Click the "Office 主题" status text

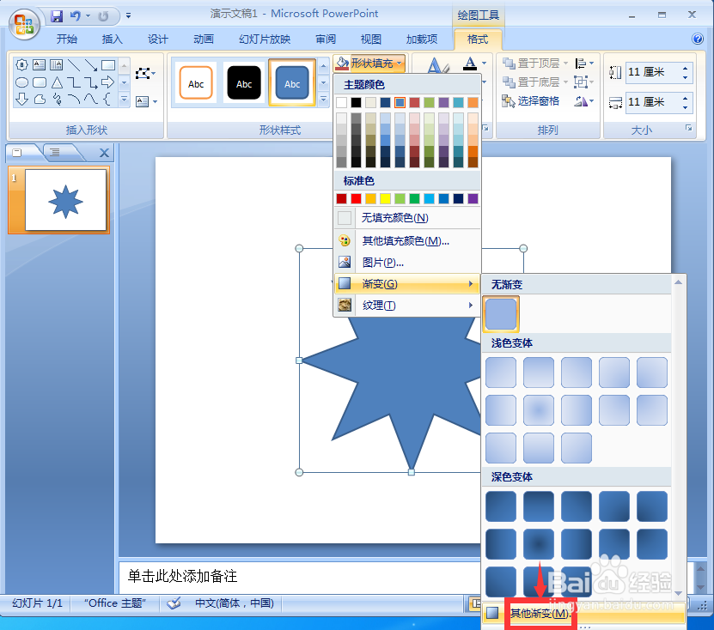point(115,603)
